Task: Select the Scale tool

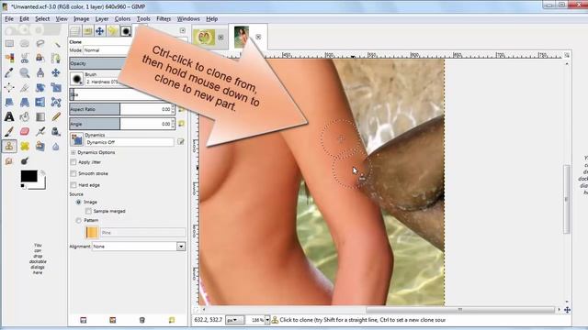Action: pos(56,88)
